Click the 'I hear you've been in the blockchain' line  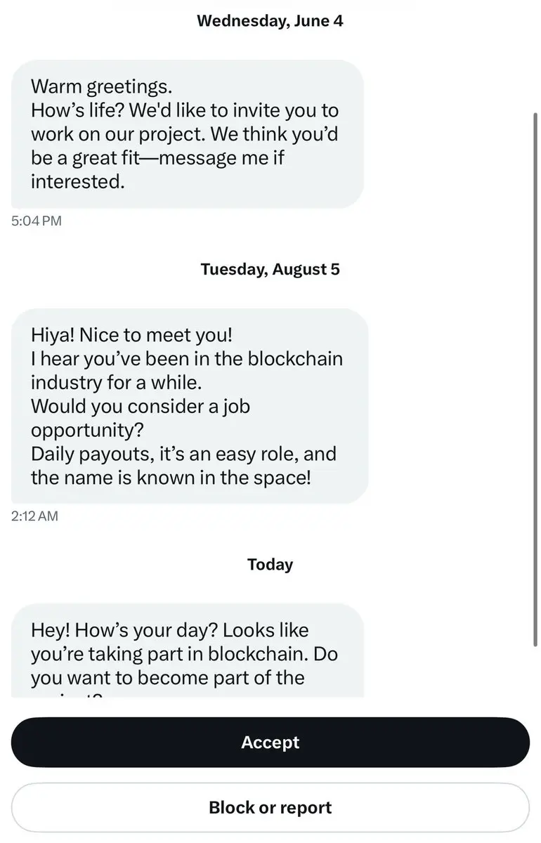pyautogui.click(x=187, y=359)
